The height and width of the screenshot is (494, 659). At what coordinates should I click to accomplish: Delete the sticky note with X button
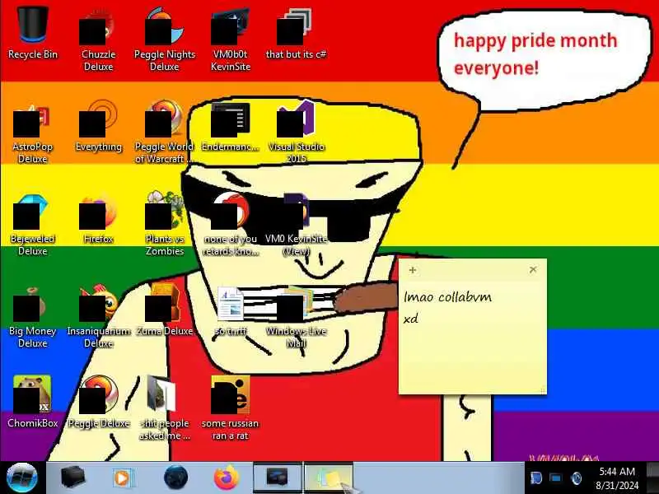(533, 270)
